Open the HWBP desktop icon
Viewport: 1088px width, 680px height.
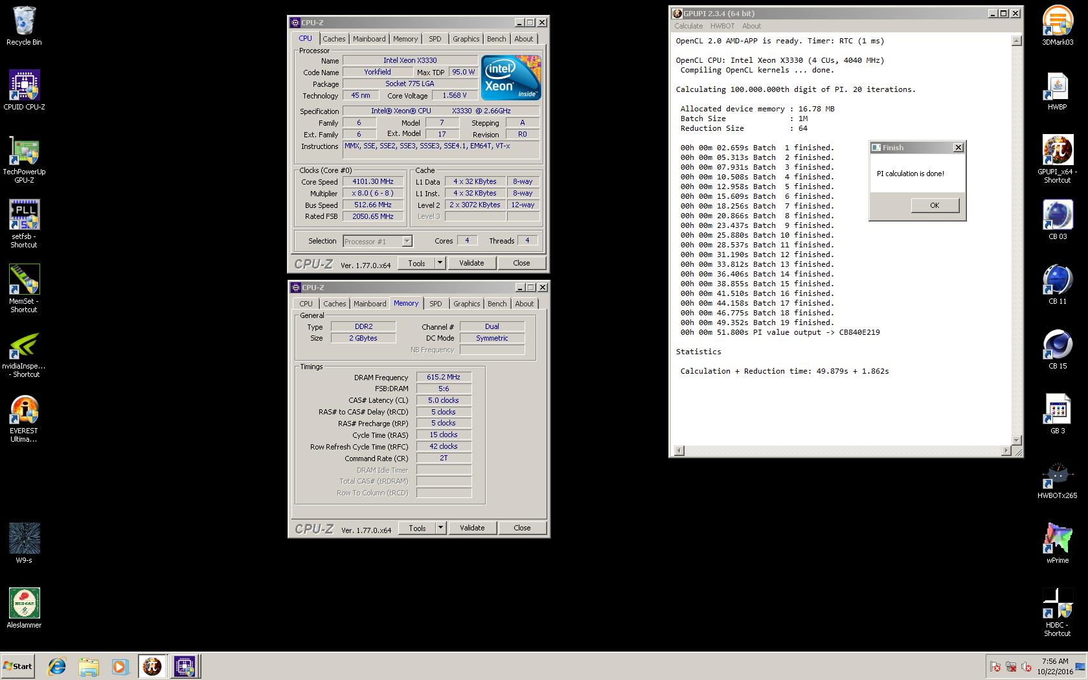tap(1058, 91)
